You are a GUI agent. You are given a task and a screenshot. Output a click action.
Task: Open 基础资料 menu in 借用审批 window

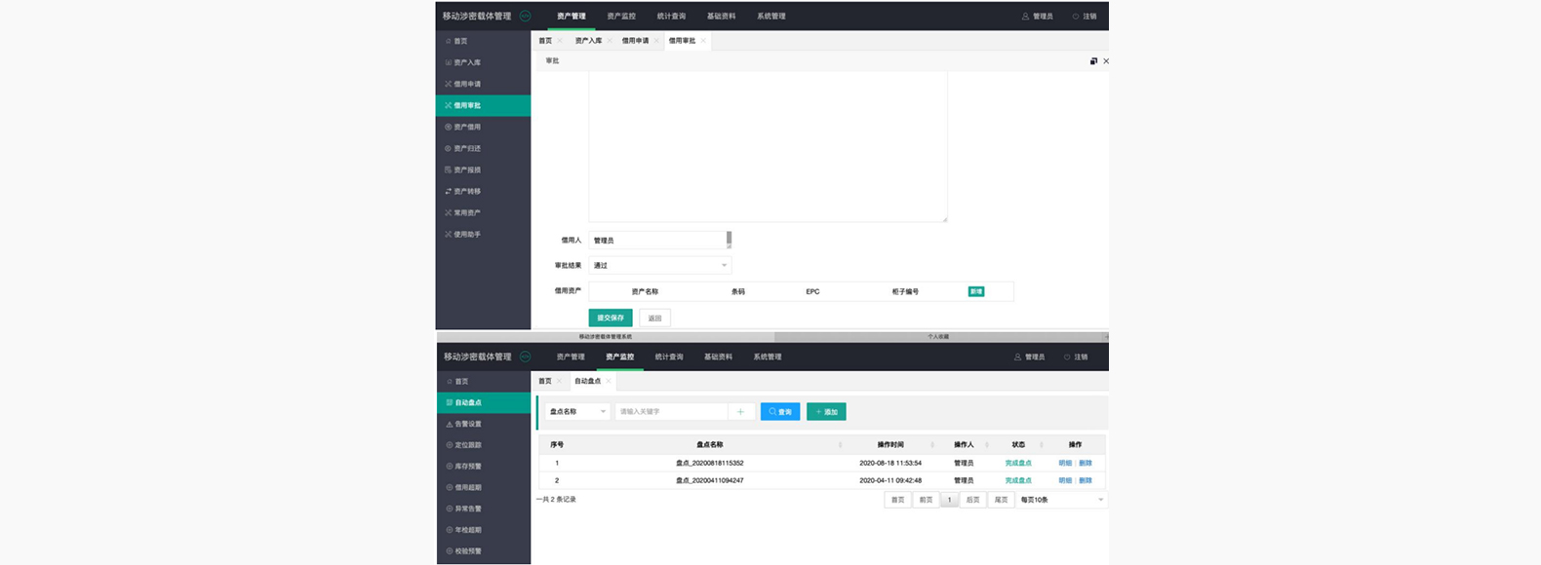pyautogui.click(x=721, y=17)
